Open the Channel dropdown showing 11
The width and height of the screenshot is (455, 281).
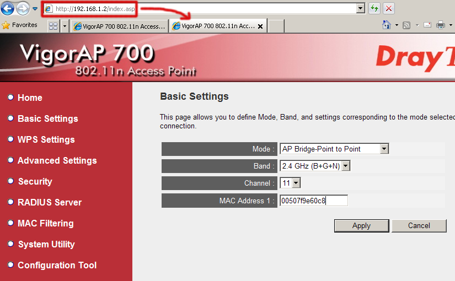(x=290, y=183)
